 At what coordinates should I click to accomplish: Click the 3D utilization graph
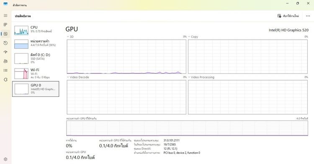click(x=126, y=57)
